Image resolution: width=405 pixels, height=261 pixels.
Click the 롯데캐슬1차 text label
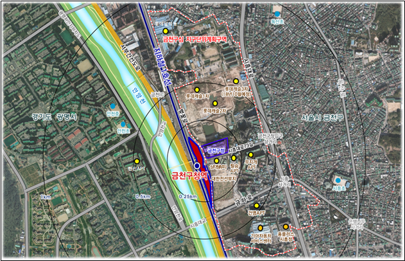[x=198, y=96]
